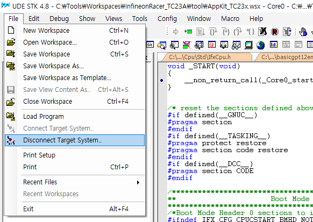
Task: Open the bar chart graphical view icon
Action: [274, 45]
